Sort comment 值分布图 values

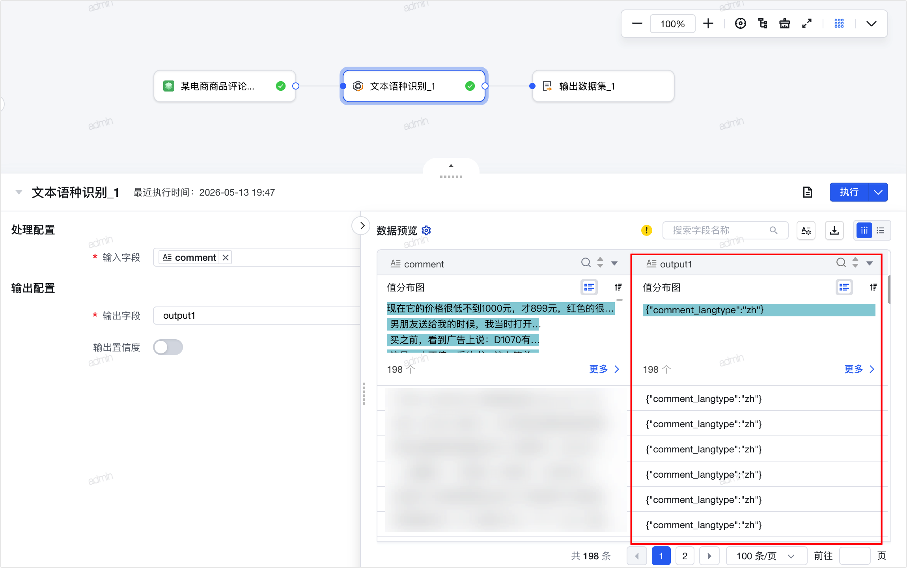618,287
